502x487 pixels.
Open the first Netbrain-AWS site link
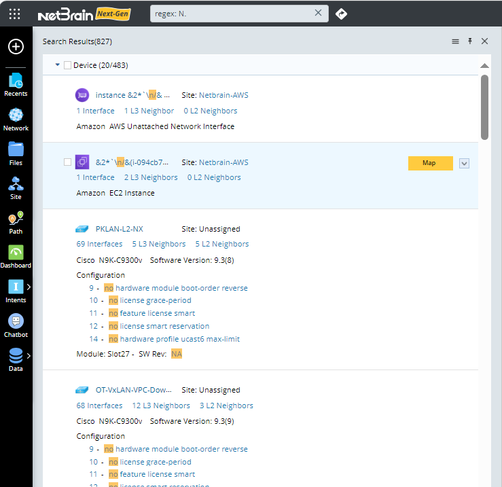(x=223, y=95)
